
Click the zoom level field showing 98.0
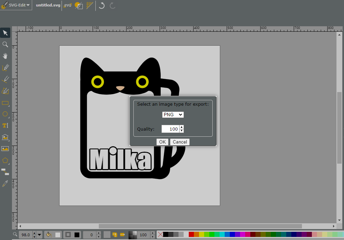[x=26, y=235]
